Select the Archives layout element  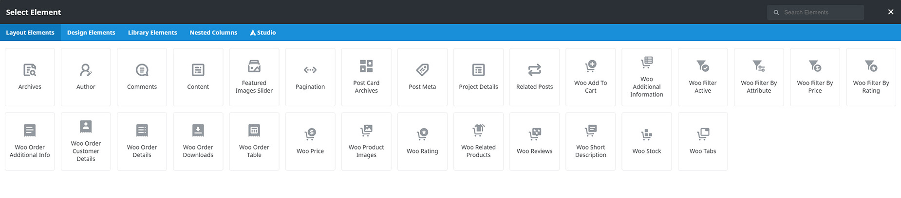click(30, 77)
